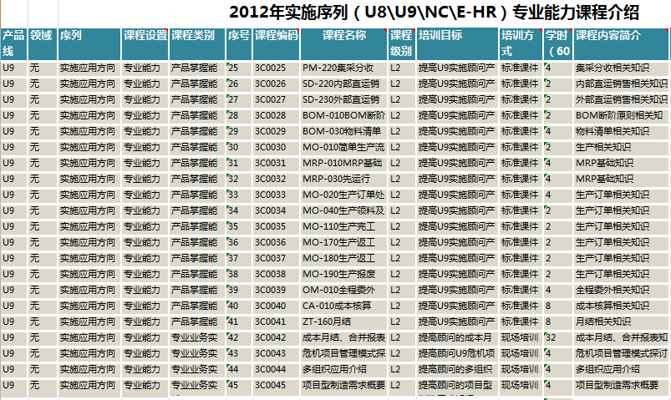The height and width of the screenshot is (400, 671).
Task: Click course name BOM-010BOM断阶
Action: (x=343, y=115)
